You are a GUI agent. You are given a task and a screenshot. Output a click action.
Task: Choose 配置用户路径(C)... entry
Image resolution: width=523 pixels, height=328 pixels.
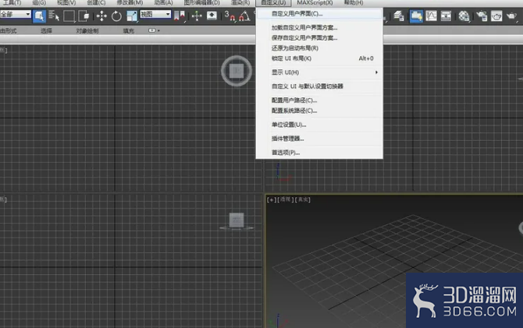tap(319, 101)
